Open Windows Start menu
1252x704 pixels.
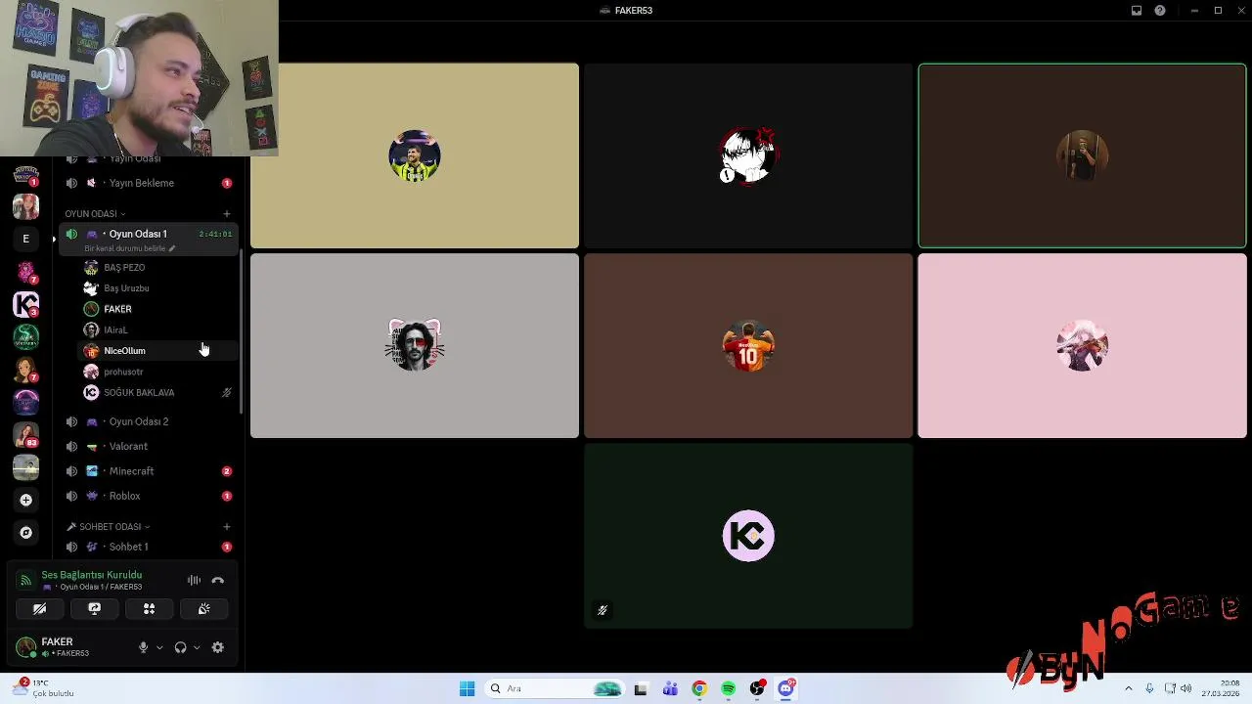pyautogui.click(x=467, y=688)
